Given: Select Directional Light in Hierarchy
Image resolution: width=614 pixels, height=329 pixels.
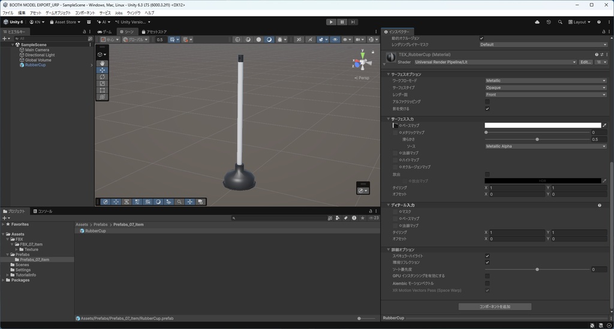Looking at the screenshot, I should coord(40,55).
